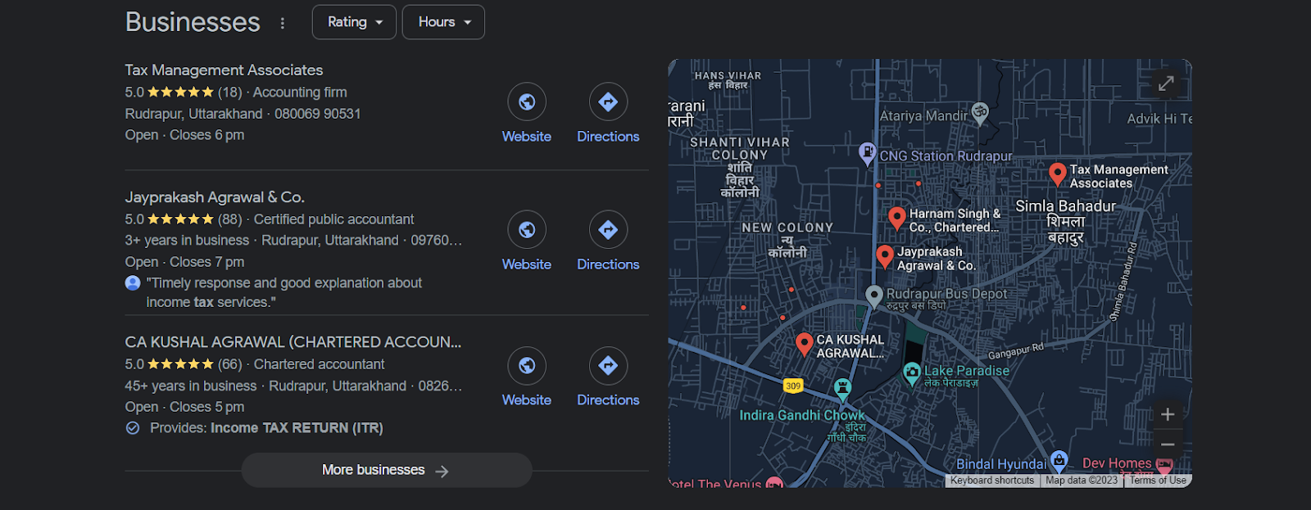This screenshot has height=510, width=1311.
Task: Click the NEW COLONY map label
Action: click(x=787, y=240)
